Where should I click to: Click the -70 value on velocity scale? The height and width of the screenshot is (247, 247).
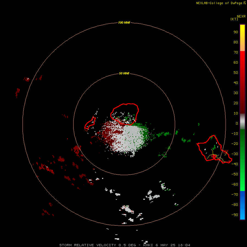235,195
